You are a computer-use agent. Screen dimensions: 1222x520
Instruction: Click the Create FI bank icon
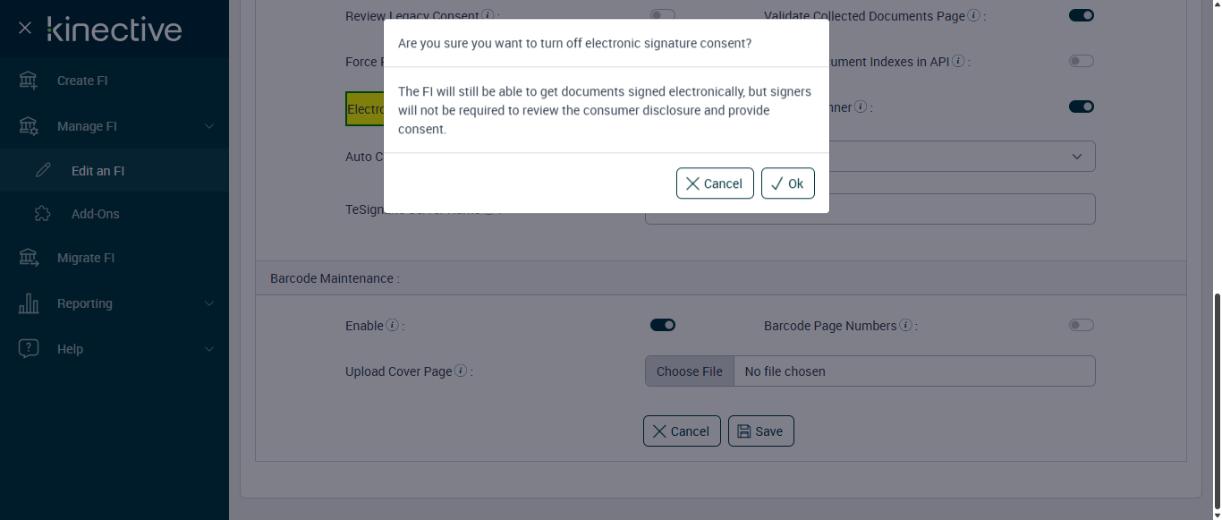click(x=29, y=81)
